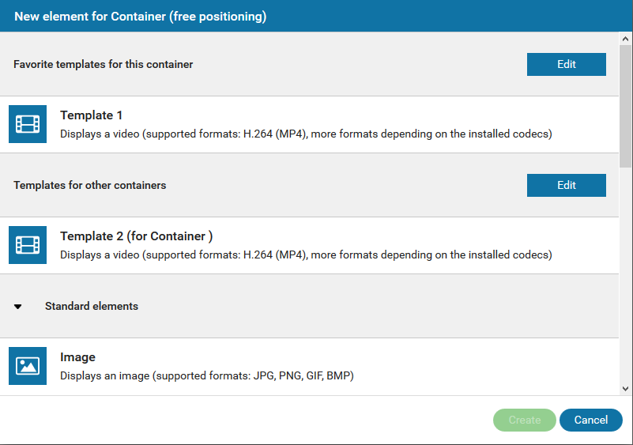This screenshot has height=445, width=633.
Task: Edit favorite templates for this container
Action: point(566,65)
